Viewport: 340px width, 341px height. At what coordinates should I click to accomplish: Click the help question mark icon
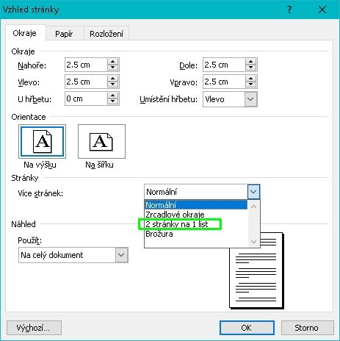289,10
